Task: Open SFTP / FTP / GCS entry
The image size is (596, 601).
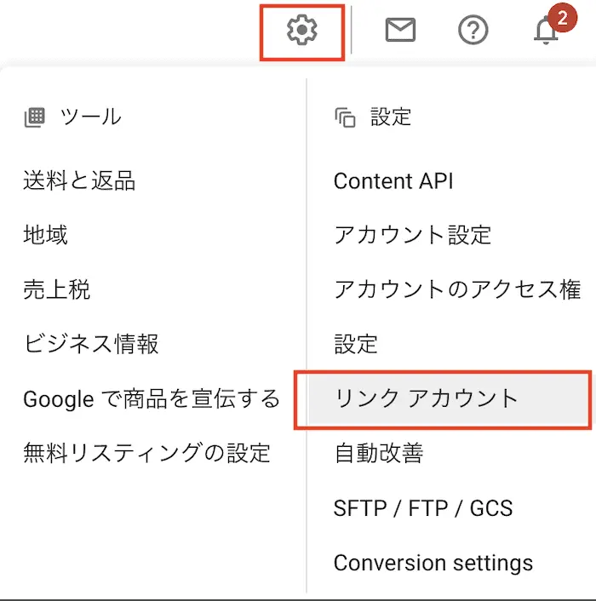Action: 423,508
